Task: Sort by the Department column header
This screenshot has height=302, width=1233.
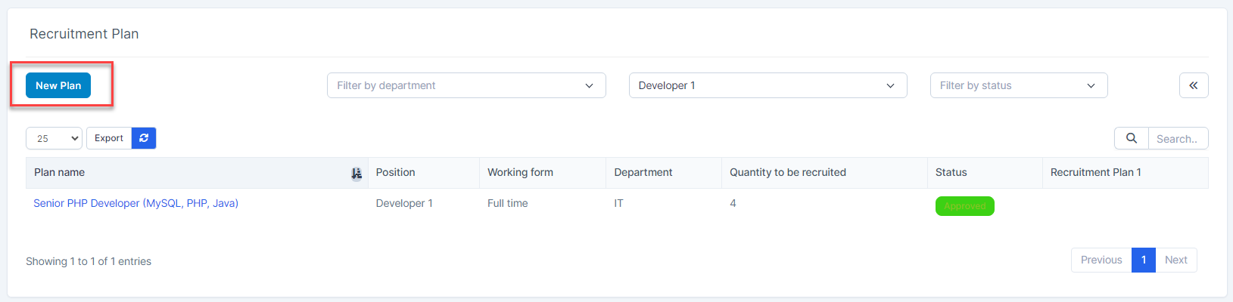Action: tap(643, 172)
